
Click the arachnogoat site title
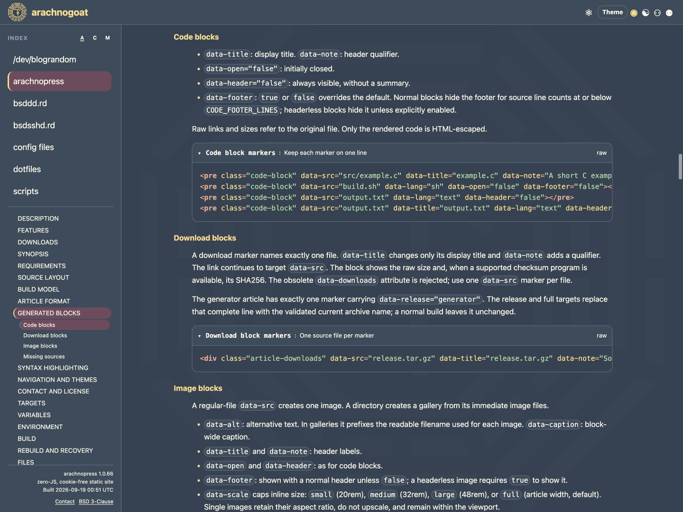pyautogui.click(x=60, y=12)
